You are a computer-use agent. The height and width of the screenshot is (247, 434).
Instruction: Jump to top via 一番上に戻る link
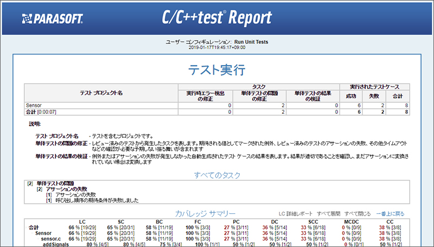[x=390, y=213]
